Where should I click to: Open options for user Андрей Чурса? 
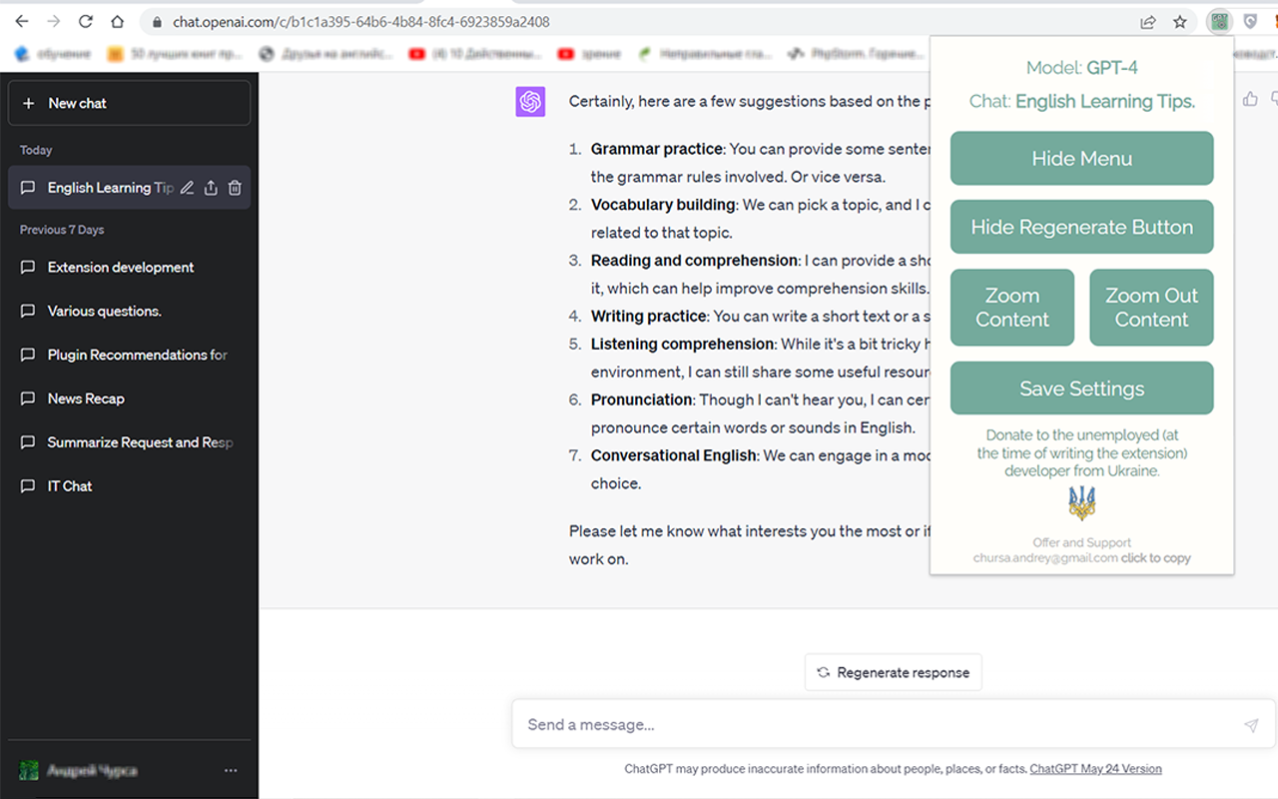pos(231,770)
